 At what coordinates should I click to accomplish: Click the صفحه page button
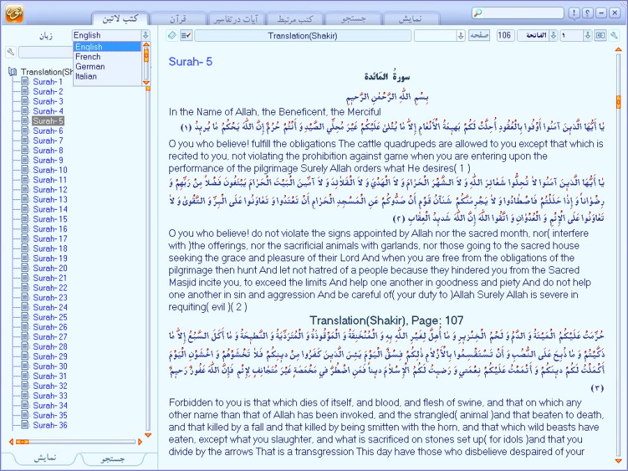point(479,36)
